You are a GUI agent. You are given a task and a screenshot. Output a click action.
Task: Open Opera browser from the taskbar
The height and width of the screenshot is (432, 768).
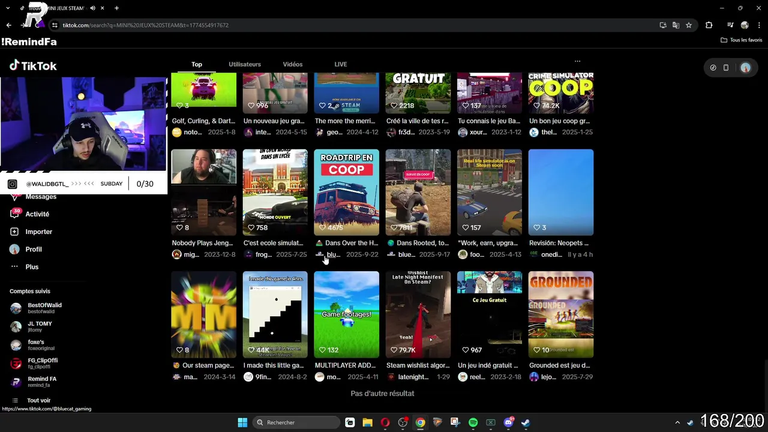pyautogui.click(x=385, y=422)
